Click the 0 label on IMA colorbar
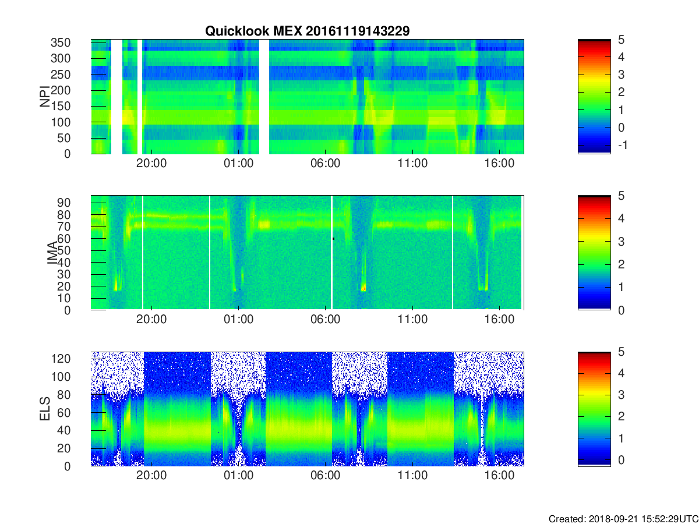The height and width of the screenshot is (524, 699). 622,310
